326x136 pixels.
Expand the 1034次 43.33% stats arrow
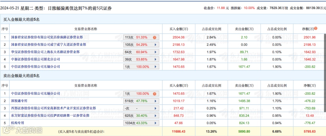click(x=155, y=123)
